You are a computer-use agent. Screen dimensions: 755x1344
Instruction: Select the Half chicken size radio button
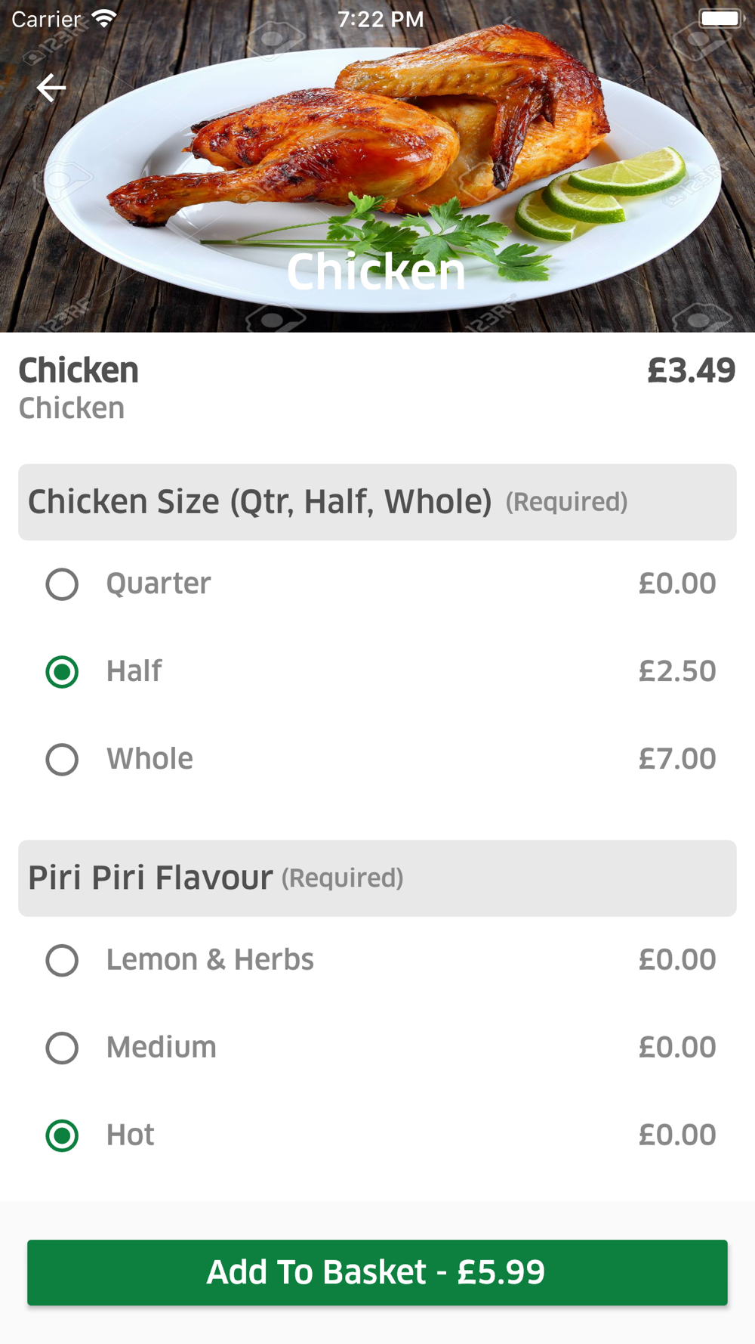coord(62,672)
